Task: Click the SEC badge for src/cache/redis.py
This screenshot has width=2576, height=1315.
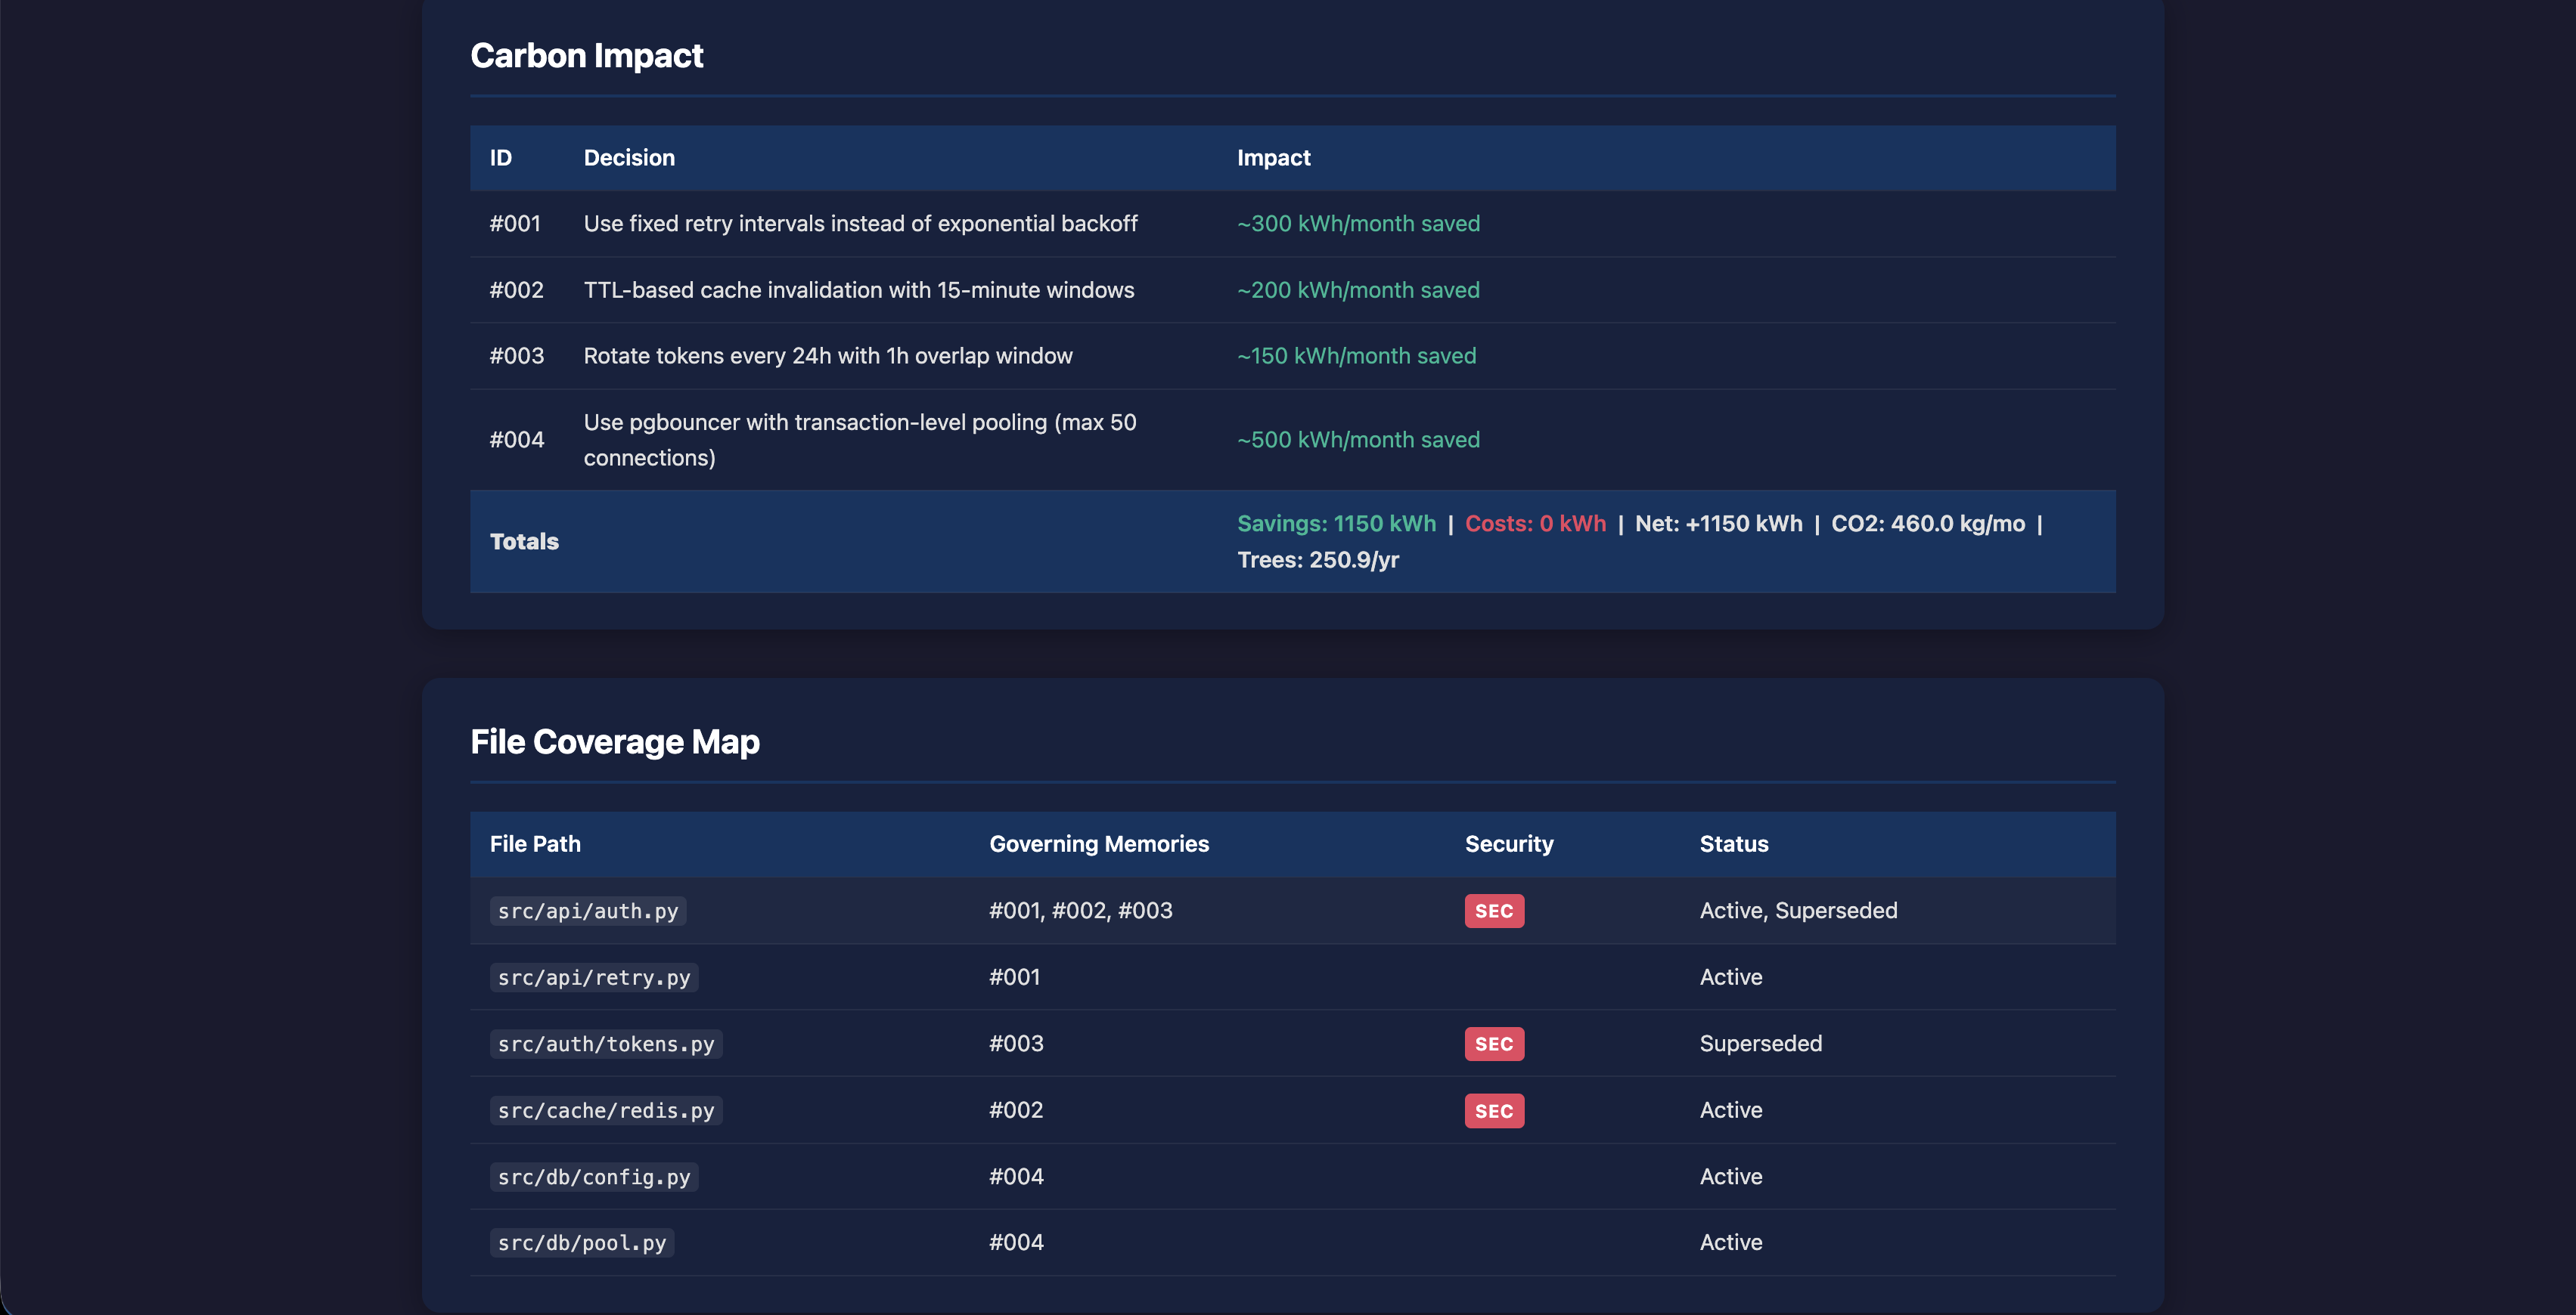Action: (x=1494, y=1110)
